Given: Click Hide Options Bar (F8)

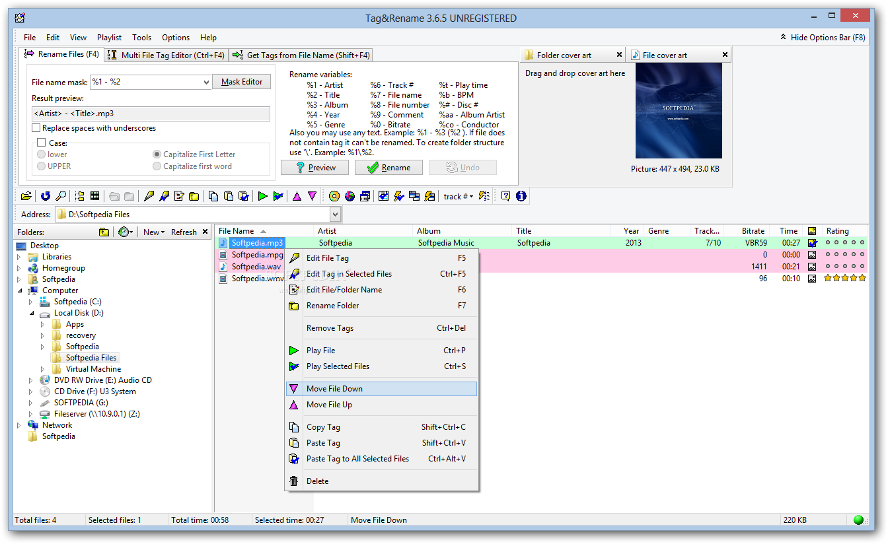Looking at the screenshot, I should (822, 38).
